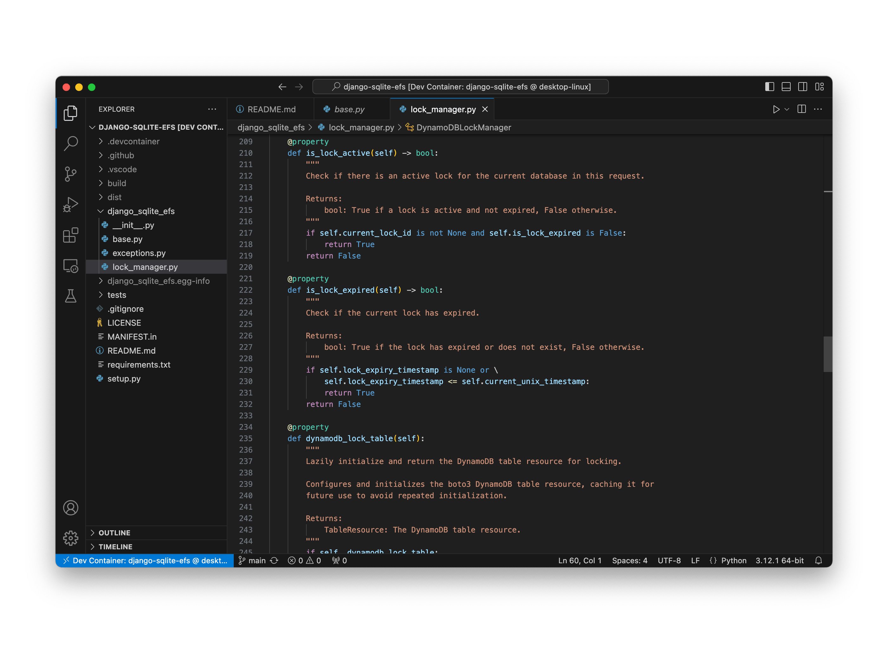Open __init__.py in explorer
This screenshot has height=666, width=888.
point(157,225)
